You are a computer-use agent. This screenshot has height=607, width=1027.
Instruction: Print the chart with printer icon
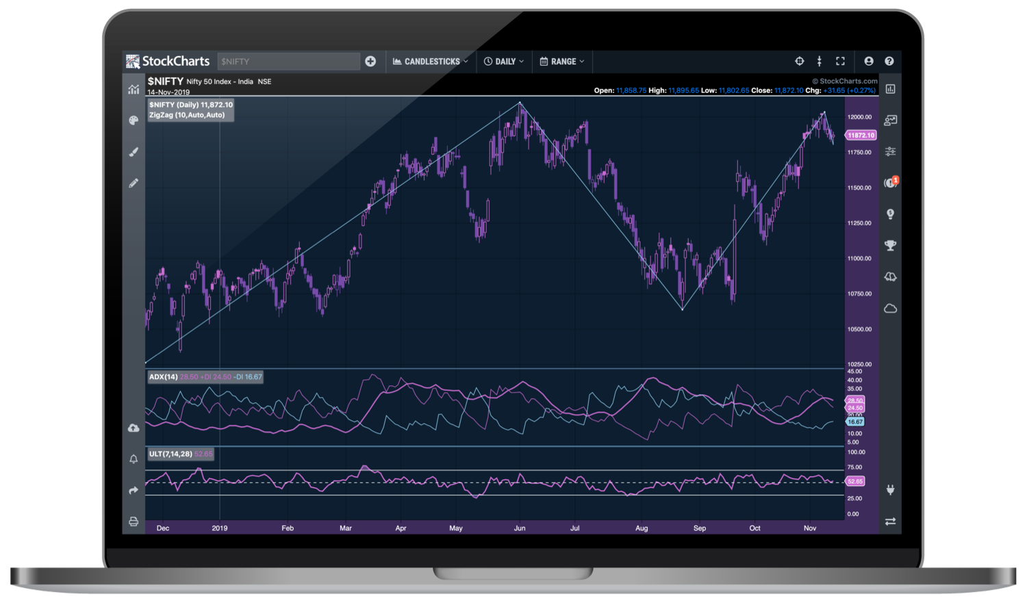tap(134, 521)
